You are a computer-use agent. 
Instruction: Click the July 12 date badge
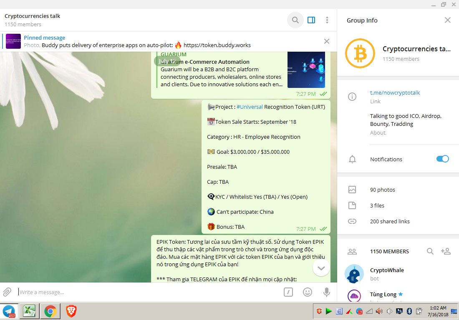pos(167,61)
